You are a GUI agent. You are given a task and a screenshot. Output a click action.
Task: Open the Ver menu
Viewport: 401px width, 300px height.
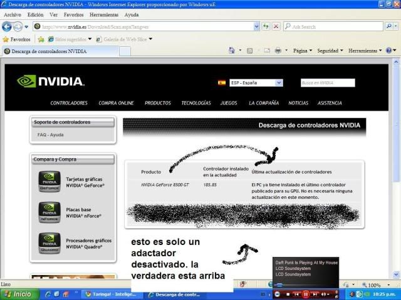[53, 15]
